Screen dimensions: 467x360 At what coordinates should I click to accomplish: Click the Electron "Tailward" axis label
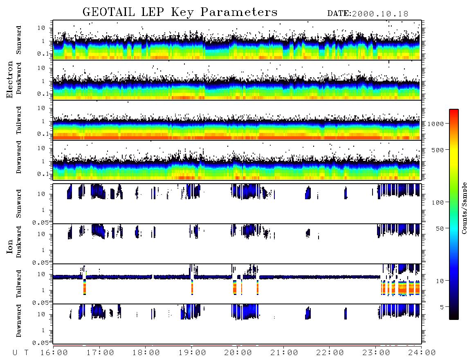(x=19, y=120)
